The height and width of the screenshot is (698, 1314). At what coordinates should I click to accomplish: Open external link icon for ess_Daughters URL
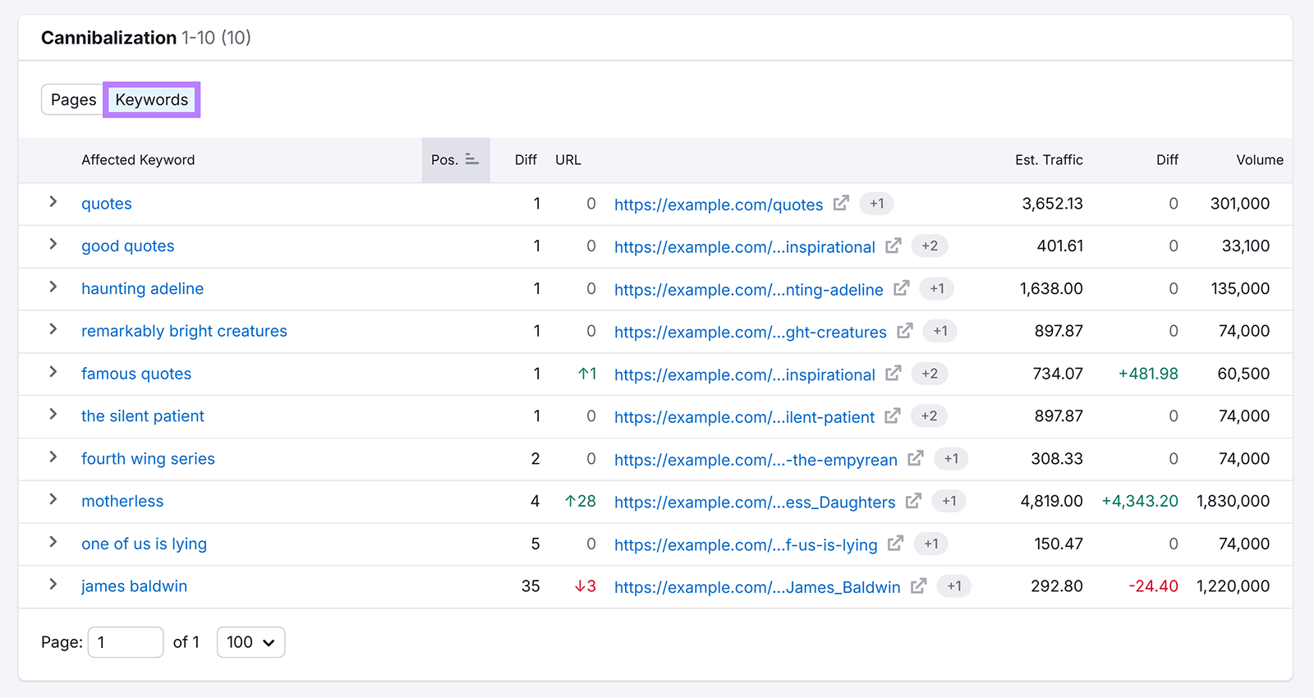tap(913, 501)
